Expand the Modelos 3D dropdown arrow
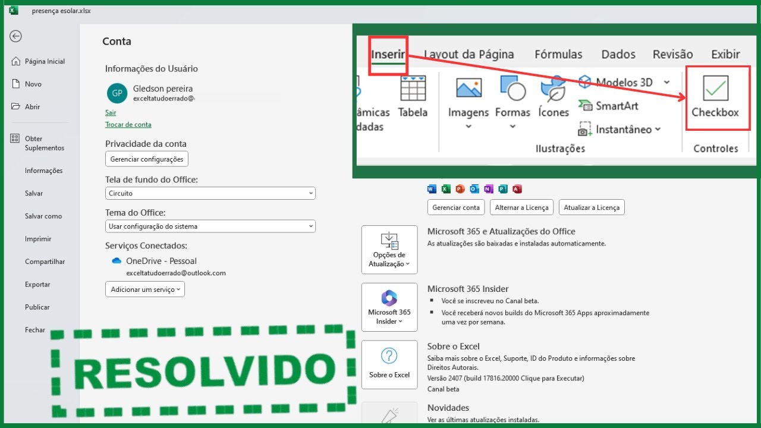Viewport: 761px width, 428px height. click(x=666, y=82)
